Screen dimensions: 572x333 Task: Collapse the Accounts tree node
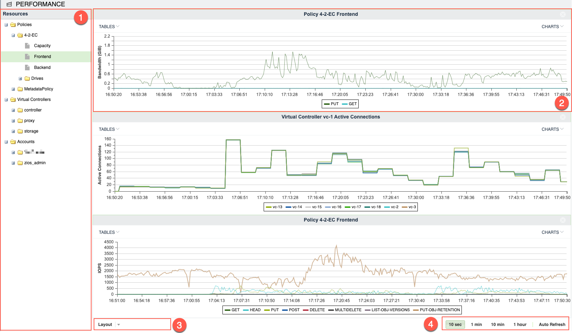pyautogui.click(x=6, y=142)
